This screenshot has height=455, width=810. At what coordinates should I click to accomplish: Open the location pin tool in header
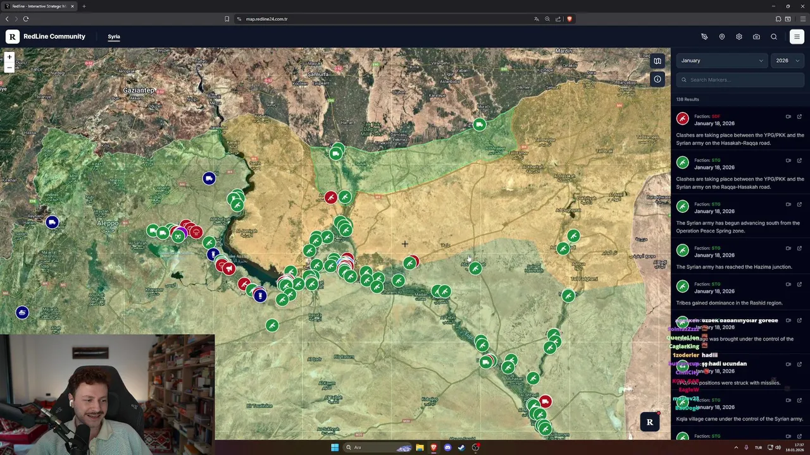tap(721, 37)
